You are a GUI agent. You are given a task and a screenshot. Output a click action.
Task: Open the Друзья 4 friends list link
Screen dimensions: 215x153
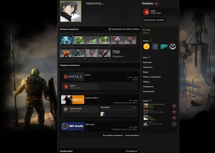pyautogui.click(x=147, y=101)
